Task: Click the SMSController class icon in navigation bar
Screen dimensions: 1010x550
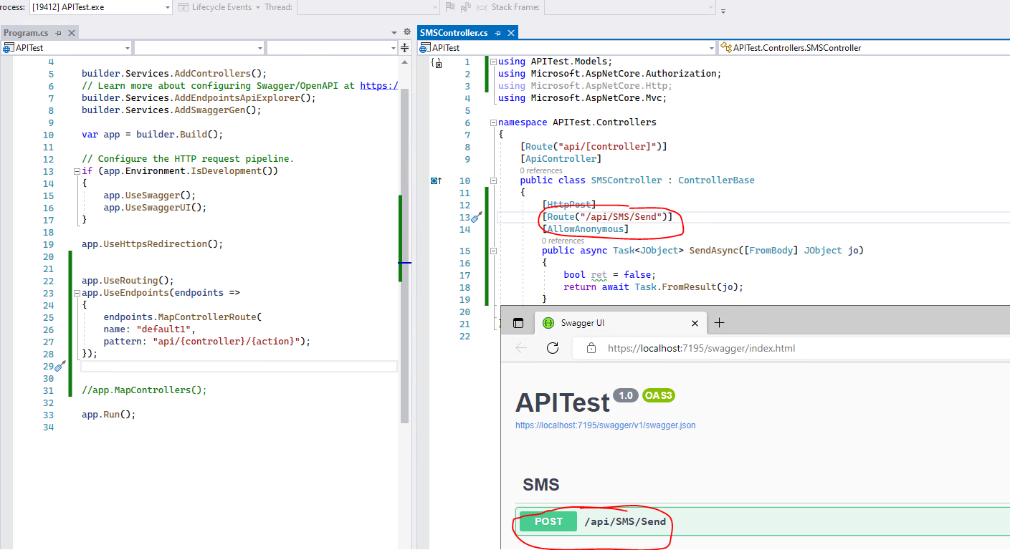Action: pyautogui.click(x=726, y=48)
